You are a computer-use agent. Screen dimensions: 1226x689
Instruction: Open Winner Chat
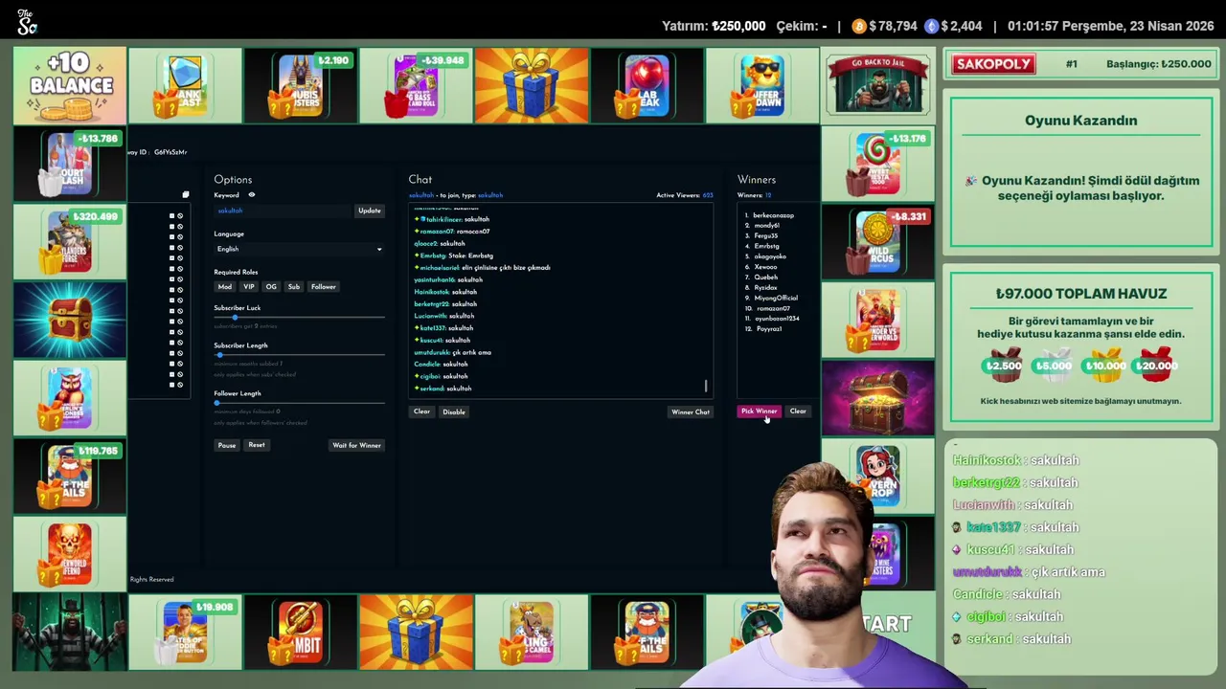691,411
